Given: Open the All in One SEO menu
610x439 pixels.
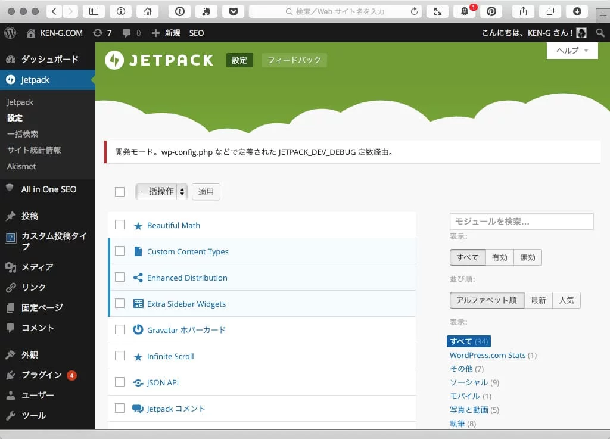Looking at the screenshot, I should click(x=48, y=189).
